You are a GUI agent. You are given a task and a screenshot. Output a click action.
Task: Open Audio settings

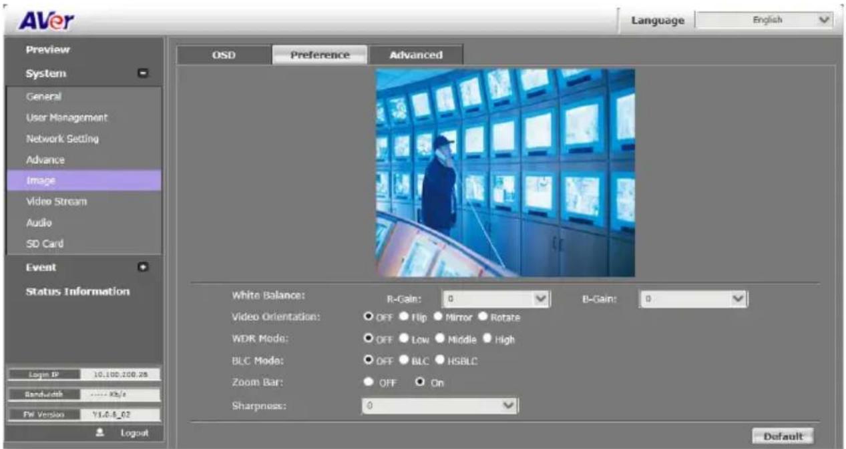(x=39, y=222)
